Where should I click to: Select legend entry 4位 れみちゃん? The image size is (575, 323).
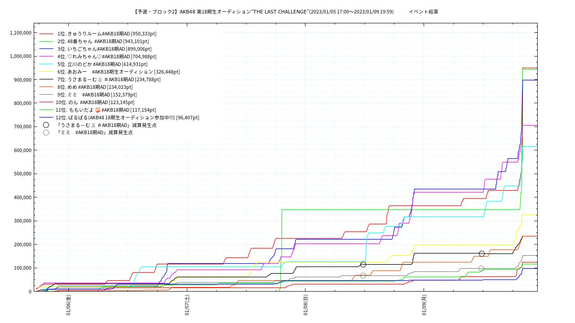[x=107, y=57]
